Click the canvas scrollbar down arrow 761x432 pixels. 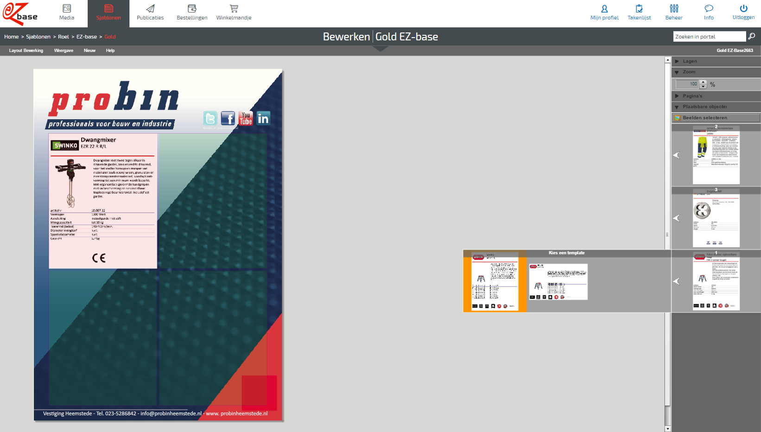point(667,429)
